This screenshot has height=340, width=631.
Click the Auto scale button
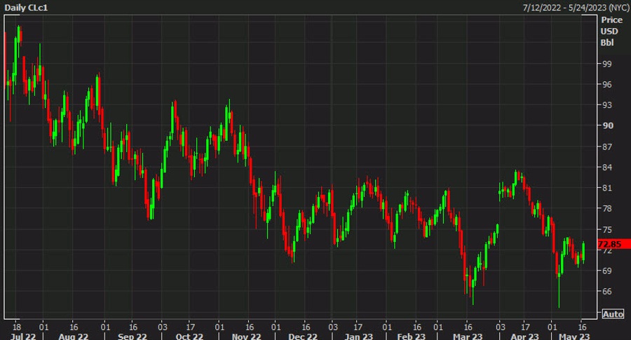[613, 314]
